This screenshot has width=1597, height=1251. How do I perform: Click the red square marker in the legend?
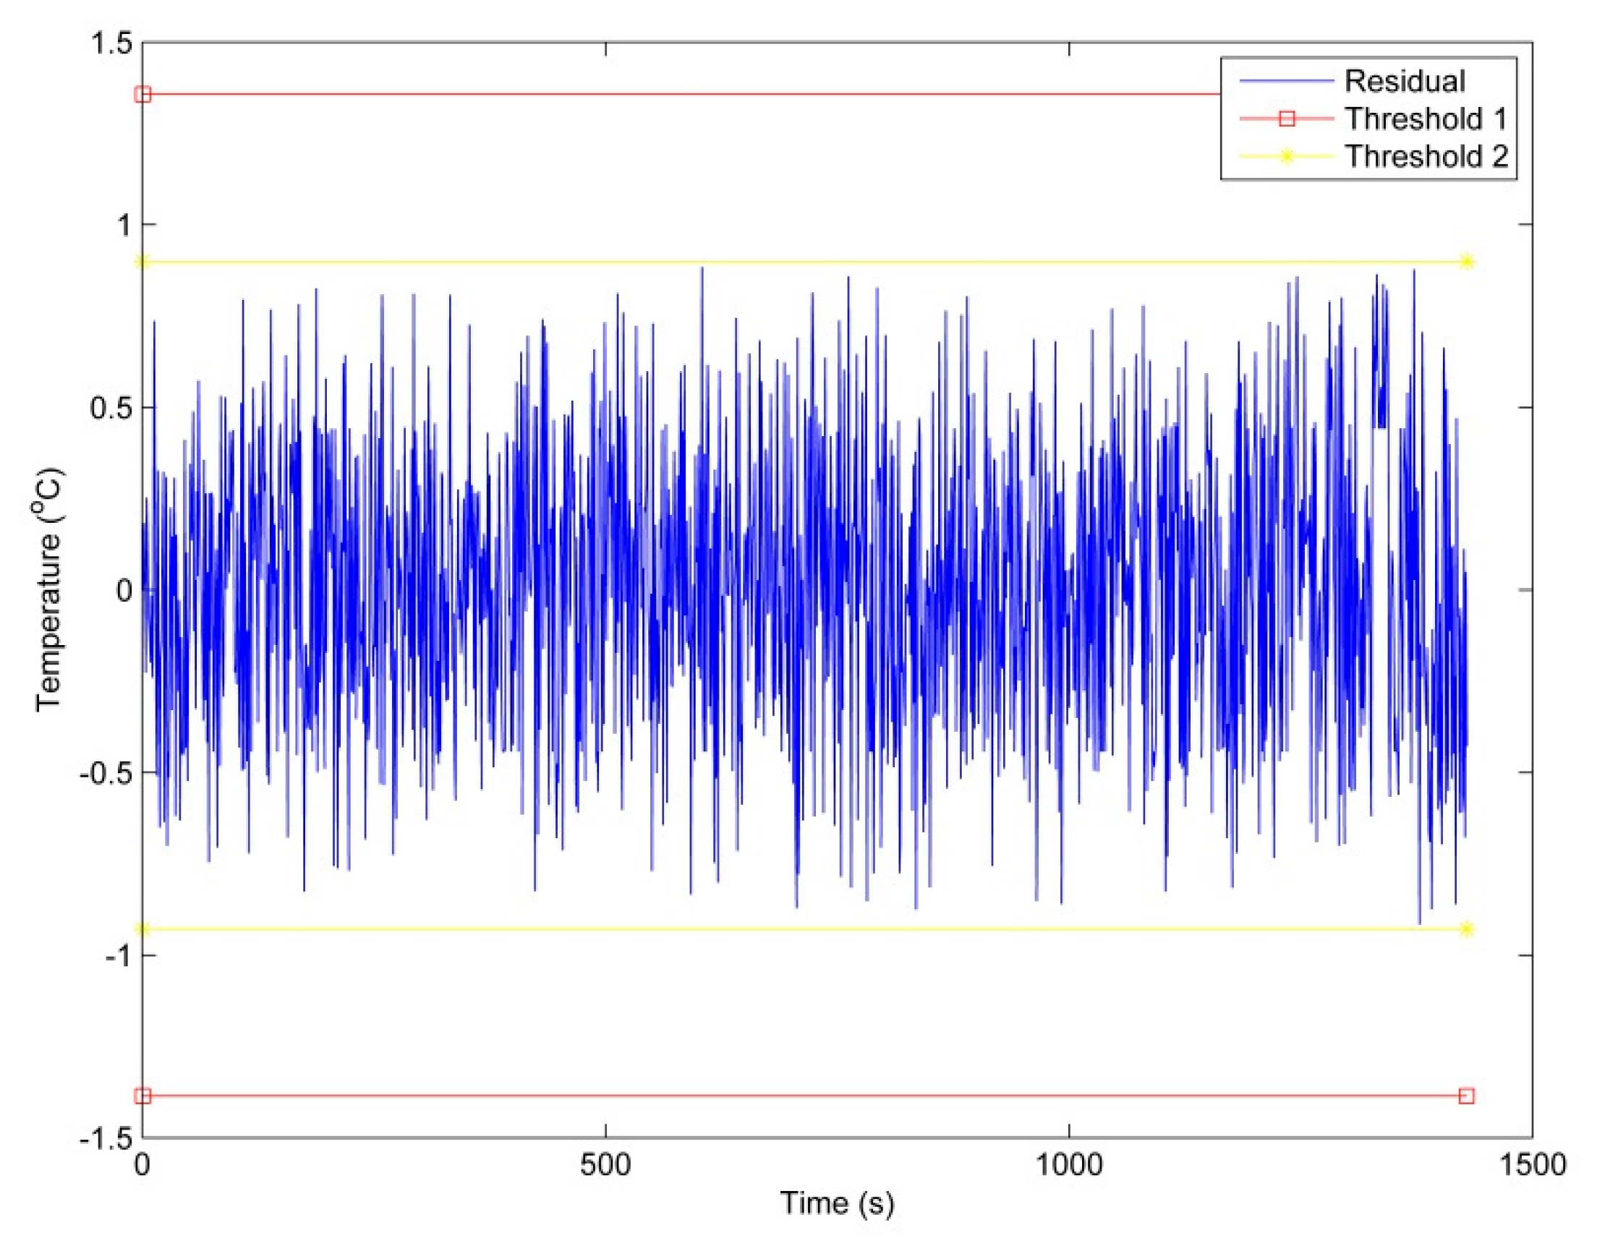[1287, 119]
